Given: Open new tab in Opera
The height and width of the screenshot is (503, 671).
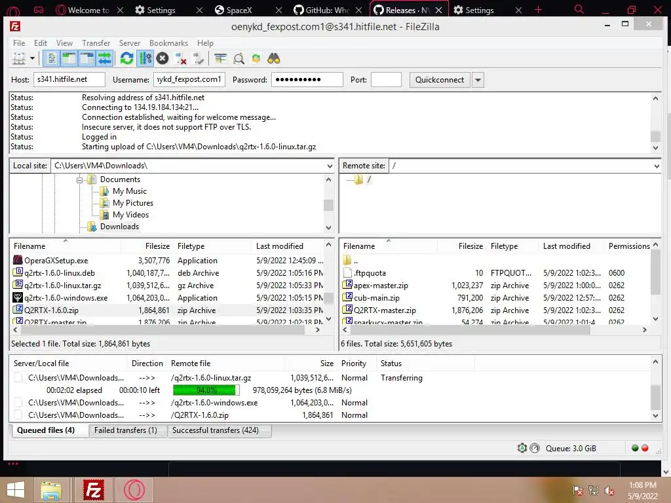Looking at the screenshot, I should [x=539, y=10].
